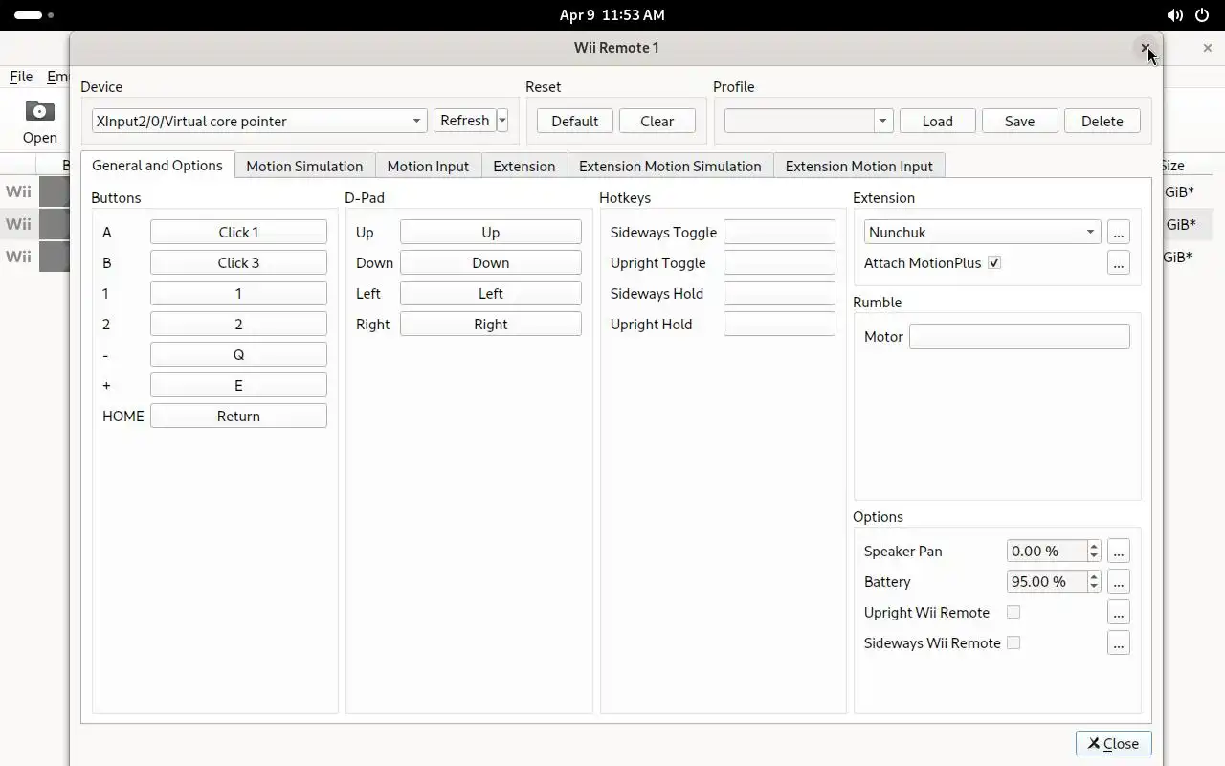Image resolution: width=1225 pixels, height=766 pixels.
Task: Increase the Battery value with up arrow
Action: point(1094,575)
